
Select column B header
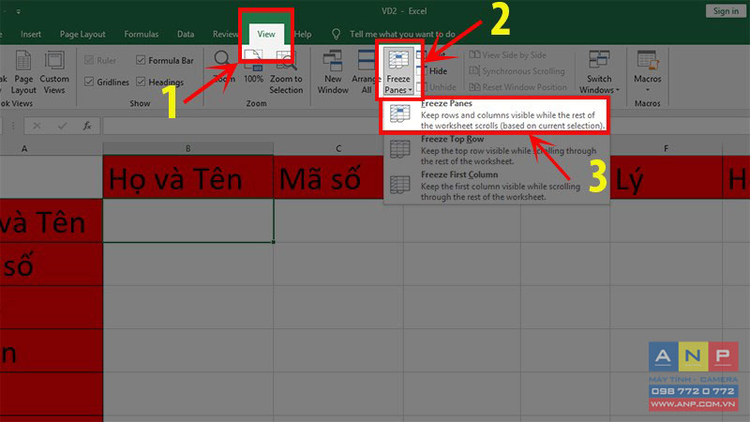[188, 148]
